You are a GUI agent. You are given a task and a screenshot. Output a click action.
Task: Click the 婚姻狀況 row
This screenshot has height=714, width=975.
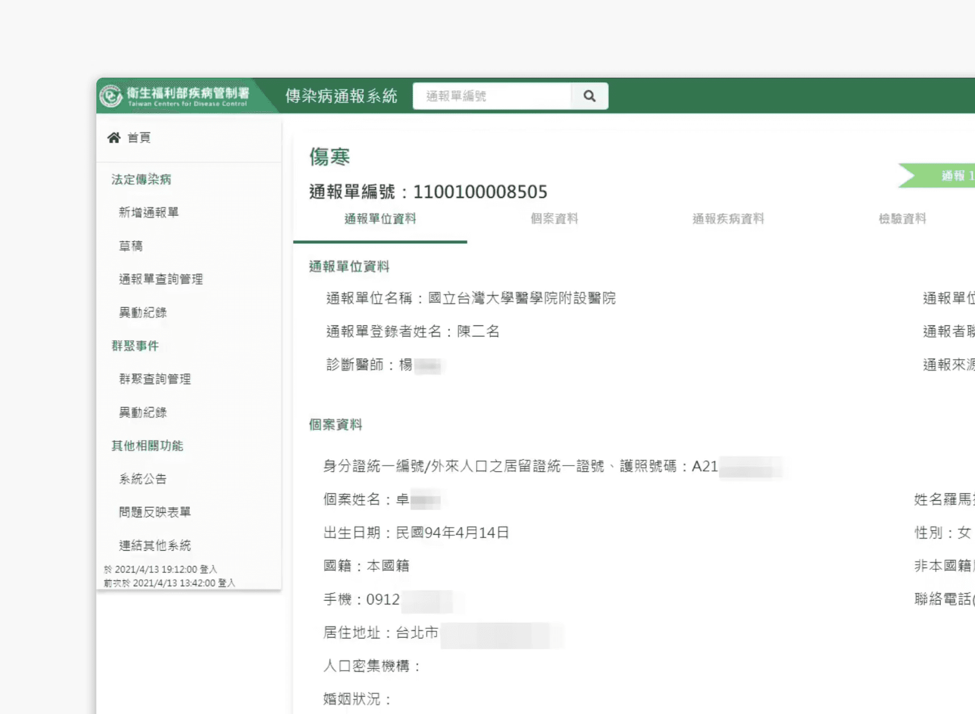pos(358,699)
